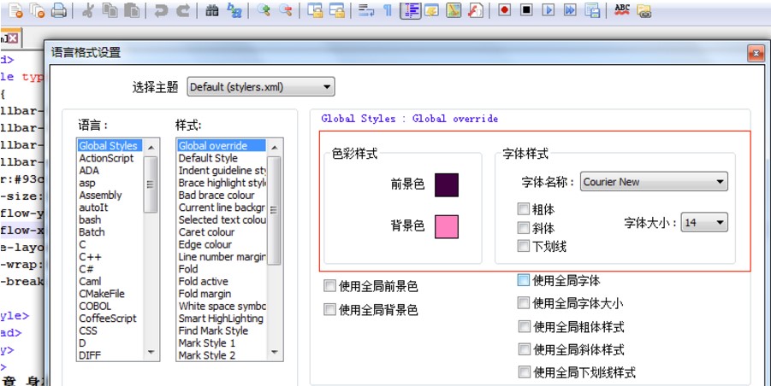This screenshot has height=386, width=771.
Task: Check 使用全局背景色 option
Action: [329, 309]
